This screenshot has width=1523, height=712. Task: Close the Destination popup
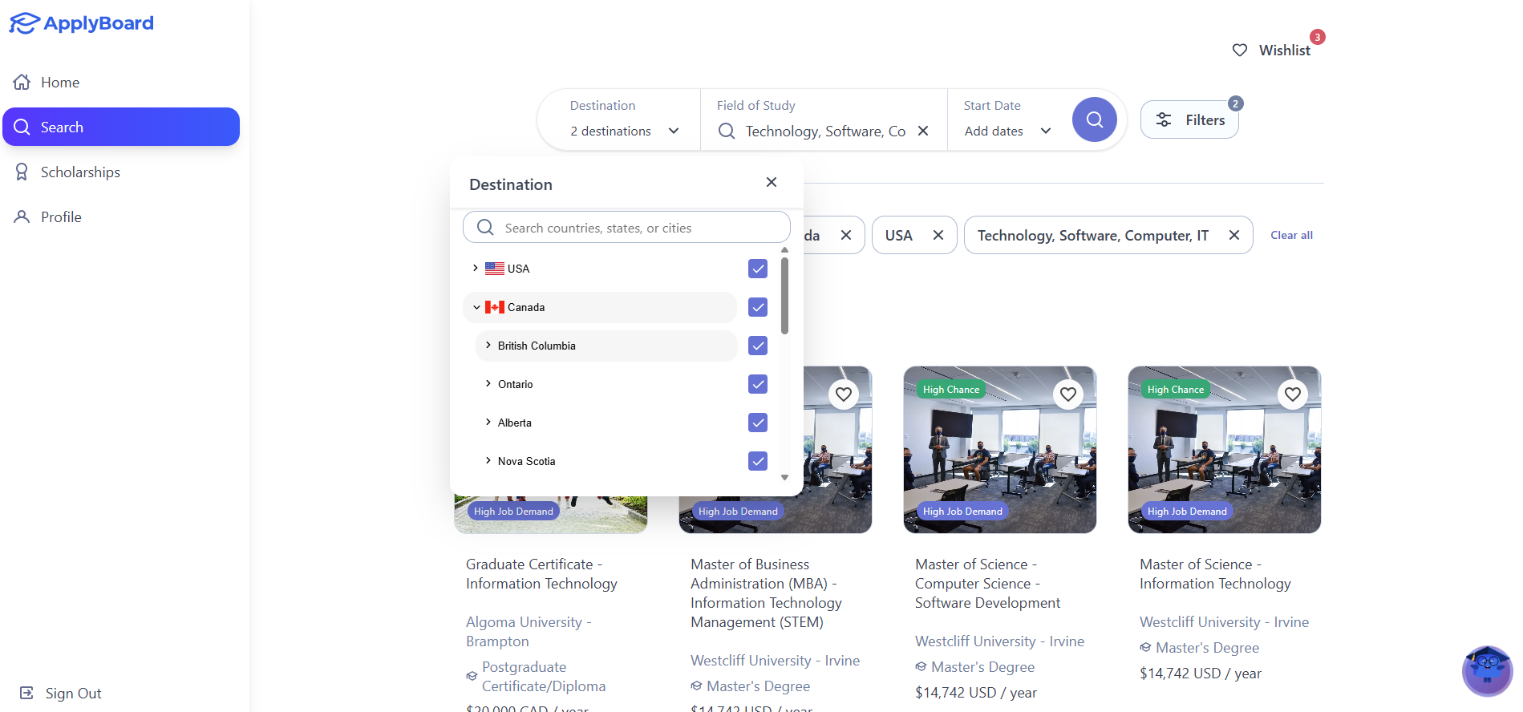pyautogui.click(x=772, y=182)
